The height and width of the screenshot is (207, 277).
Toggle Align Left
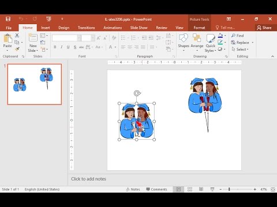[x=123, y=47]
